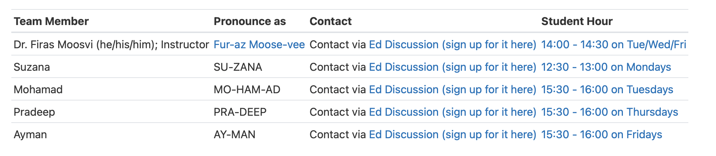The image size is (716, 156).
Task: Select the Dr. Firas Moosvi instructor name cell
Action: click(111, 45)
